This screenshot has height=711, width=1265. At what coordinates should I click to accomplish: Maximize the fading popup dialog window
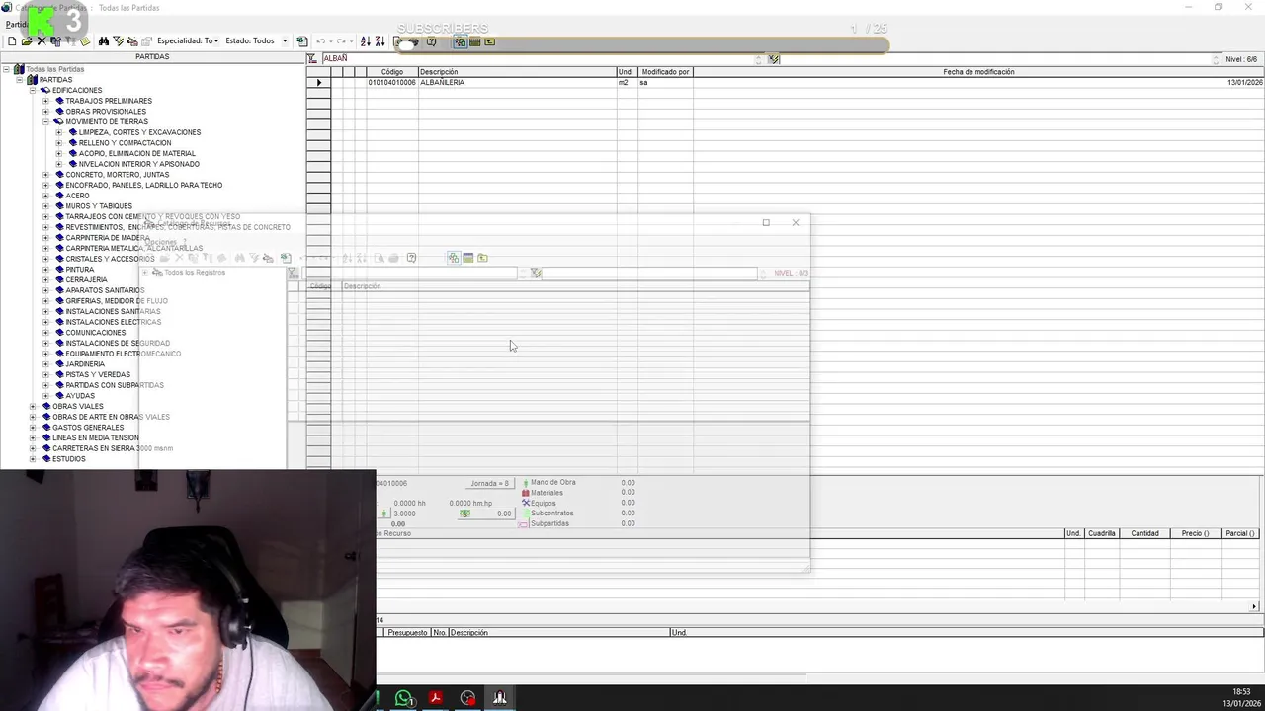point(766,222)
